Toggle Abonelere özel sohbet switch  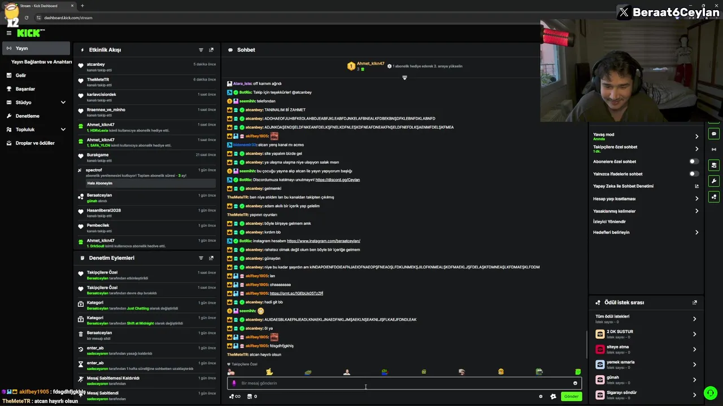click(x=694, y=162)
